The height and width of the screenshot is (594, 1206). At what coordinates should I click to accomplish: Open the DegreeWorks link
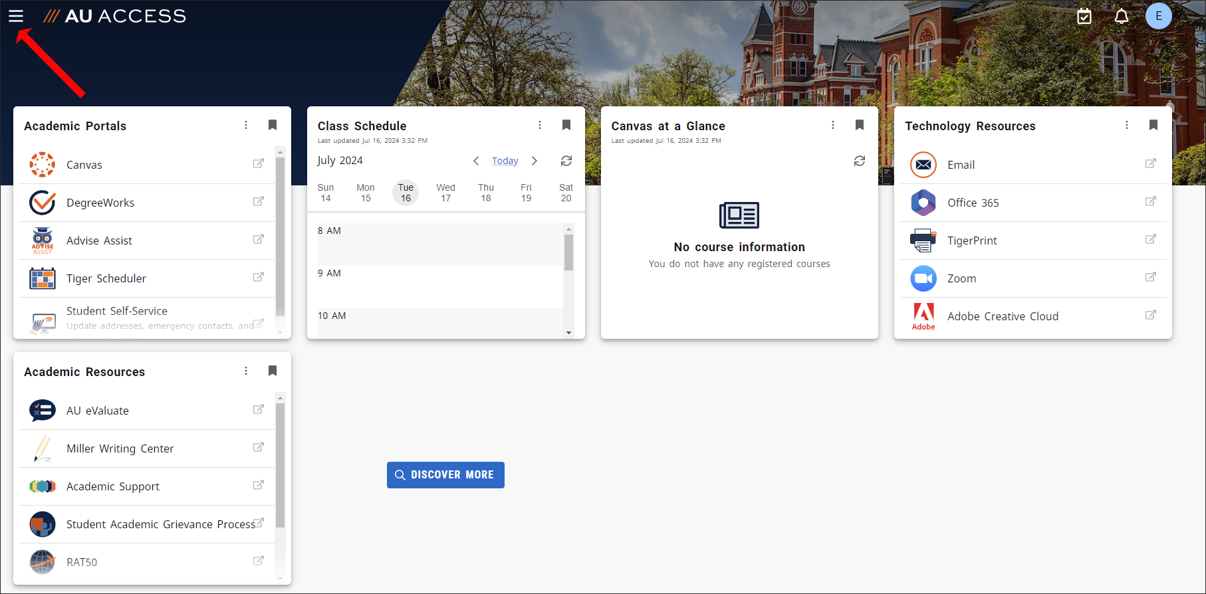click(100, 203)
